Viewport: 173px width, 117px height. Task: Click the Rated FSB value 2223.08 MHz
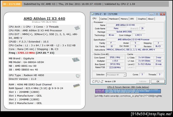(x=115, y=67)
